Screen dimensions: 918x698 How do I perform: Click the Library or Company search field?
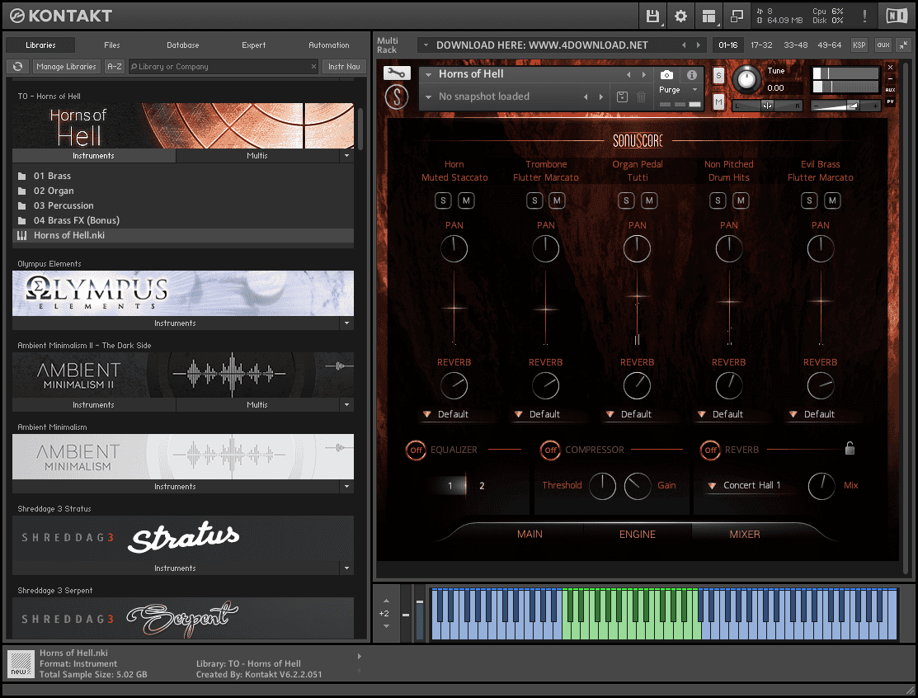pyautogui.click(x=223, y=66)
